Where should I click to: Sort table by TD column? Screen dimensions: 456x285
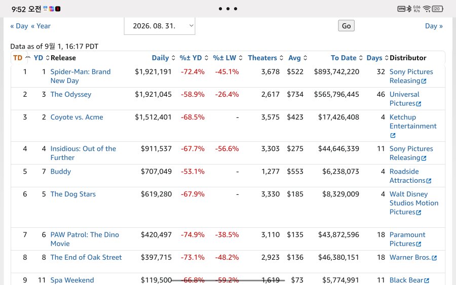click(x=21, y=58)
